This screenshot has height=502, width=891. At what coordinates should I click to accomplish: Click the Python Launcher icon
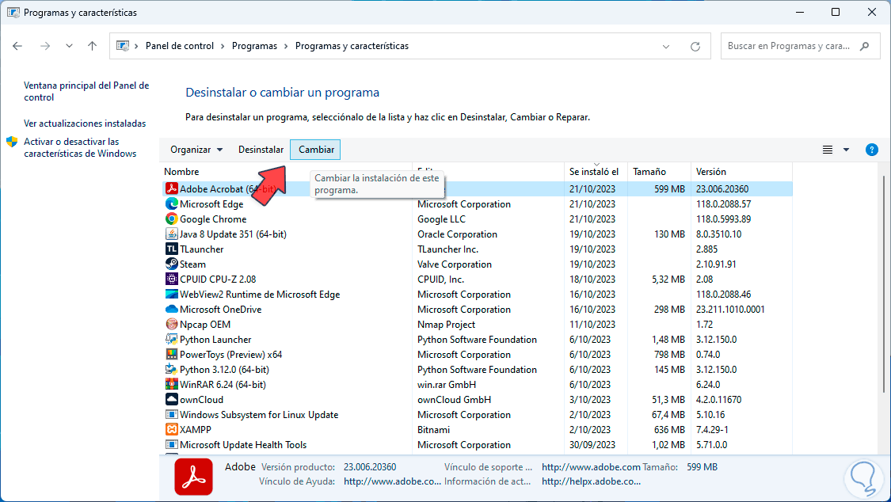[x=171, y=339]
